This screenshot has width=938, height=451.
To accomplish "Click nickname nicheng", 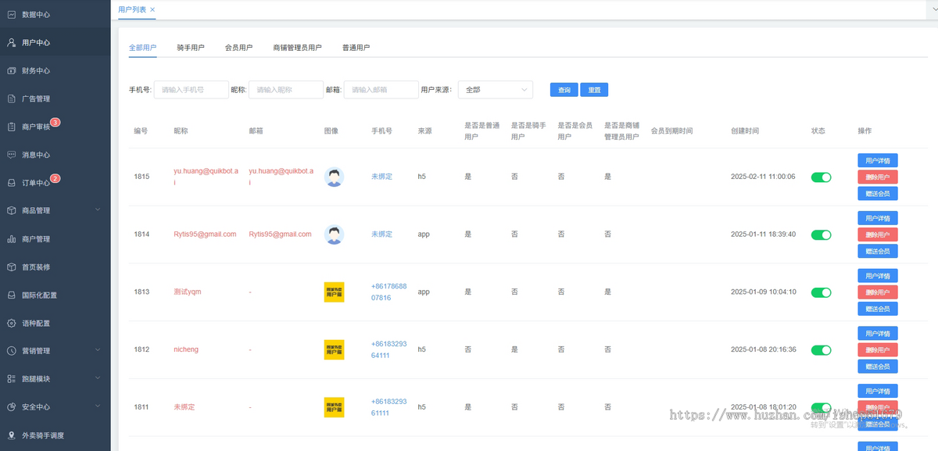I will click(186, 349).
